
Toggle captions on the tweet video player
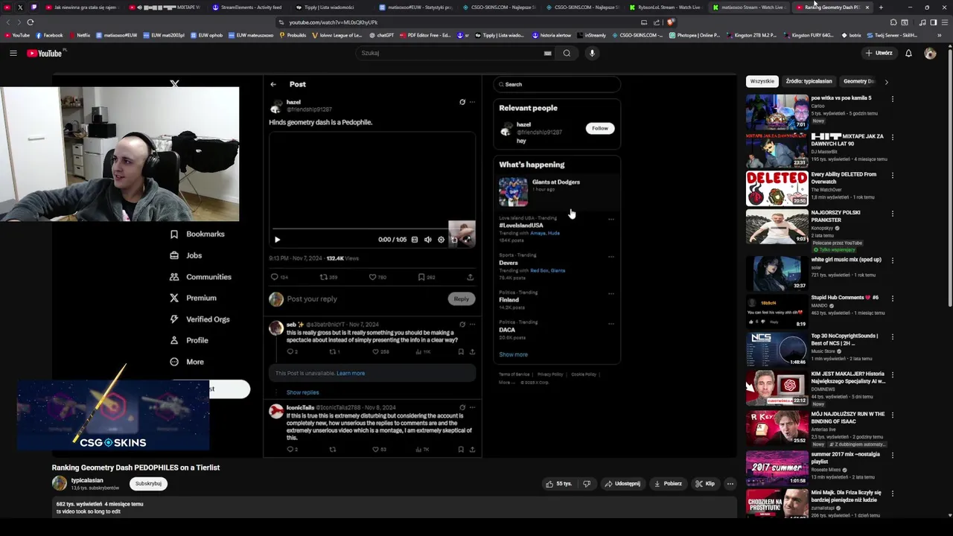[x=415, y=240]
